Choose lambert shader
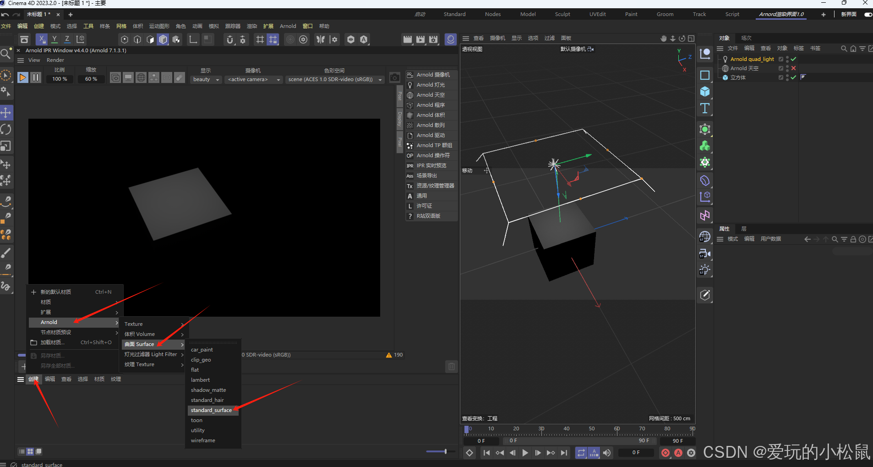This screenshot has height=467, width=873. pos(200,380)
